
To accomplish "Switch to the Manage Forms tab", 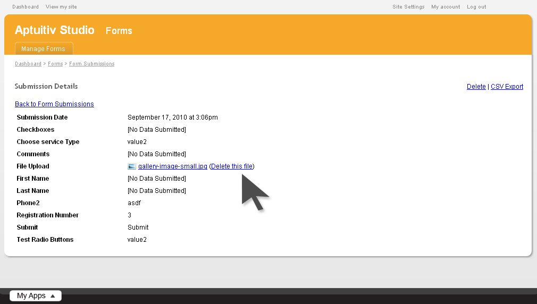I will (x=43, y=49).
